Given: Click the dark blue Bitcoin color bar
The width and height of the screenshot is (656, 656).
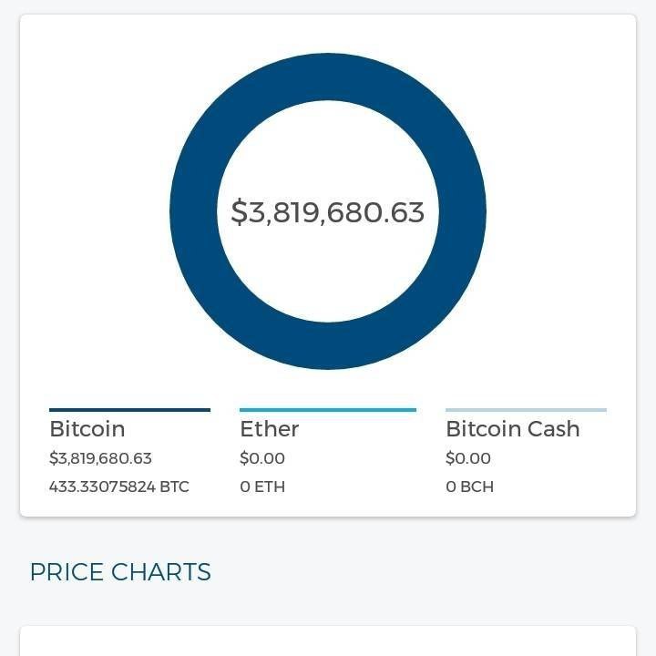Looking at the screenshot, I should [x=129, y=410].
